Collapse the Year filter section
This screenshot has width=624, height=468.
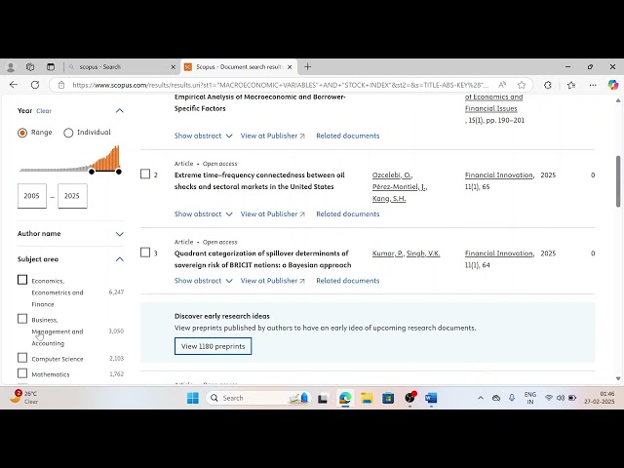click(119, 110)
